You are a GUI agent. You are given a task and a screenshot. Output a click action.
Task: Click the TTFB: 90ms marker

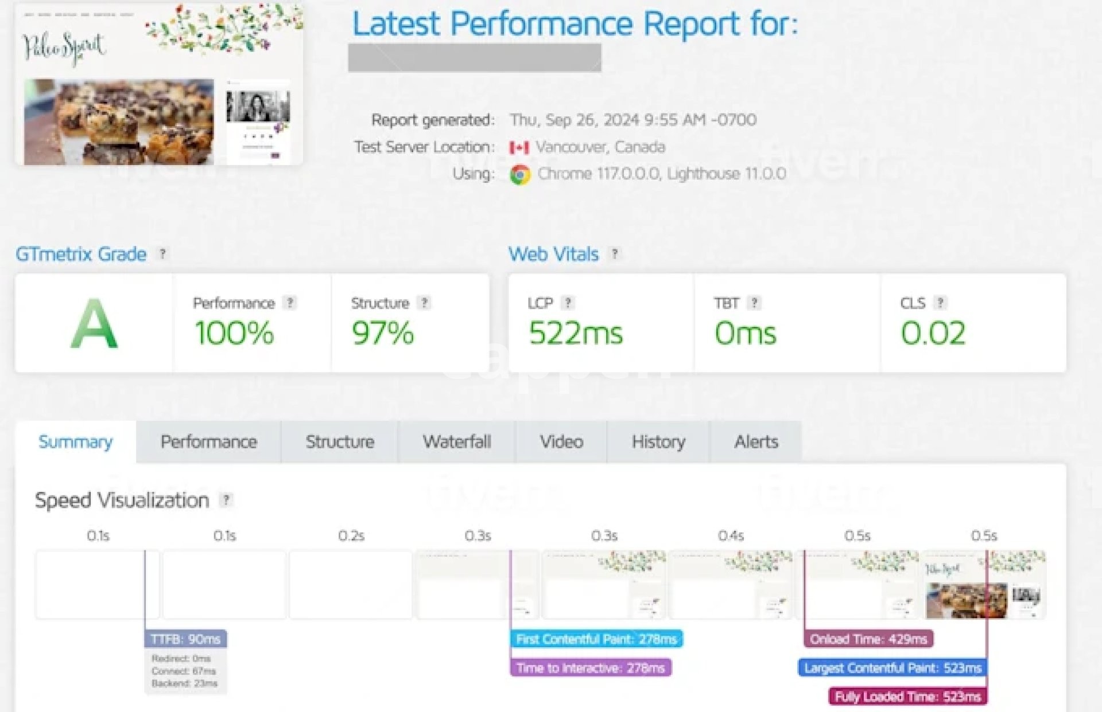(185, 639)
